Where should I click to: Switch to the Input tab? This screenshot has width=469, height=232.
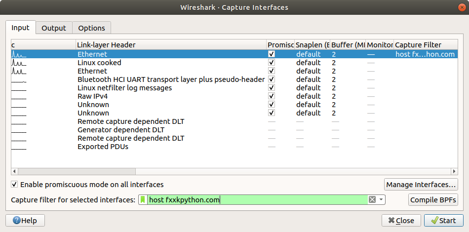tap(21, 28)
